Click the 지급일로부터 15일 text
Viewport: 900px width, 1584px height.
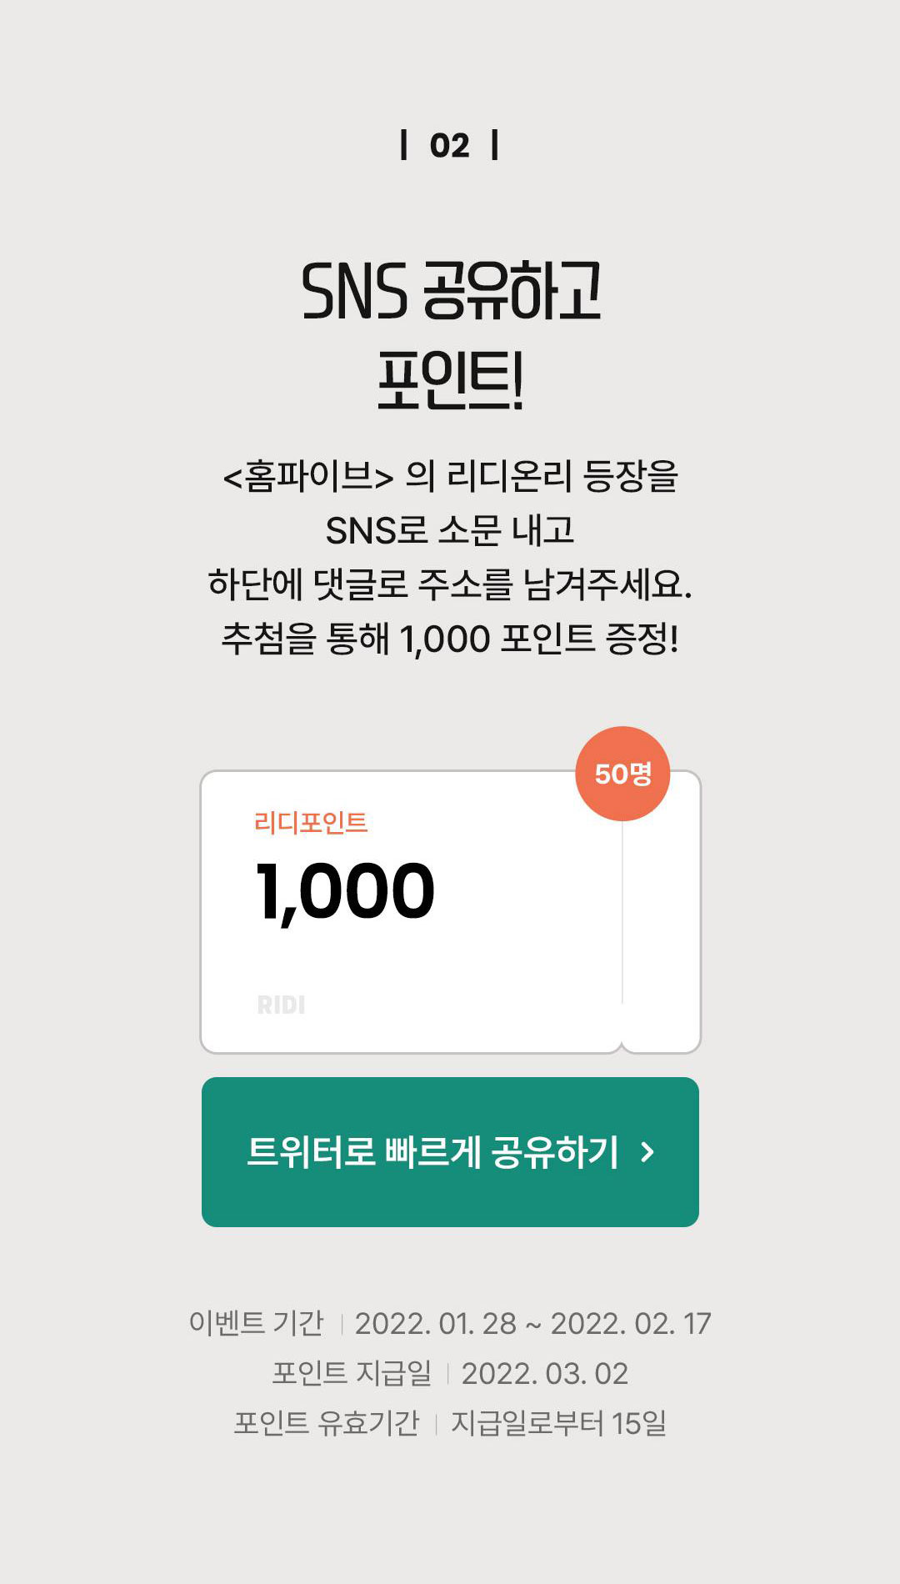[558, 1423]
